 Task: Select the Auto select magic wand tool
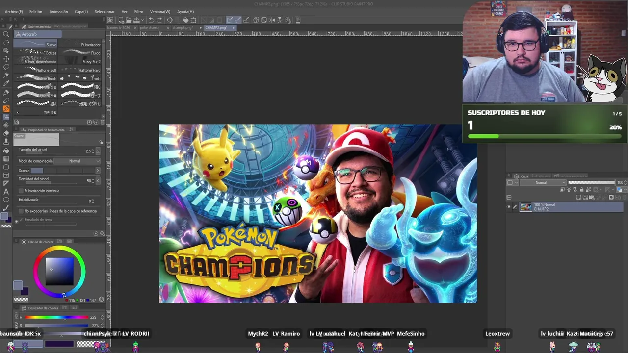6,75
